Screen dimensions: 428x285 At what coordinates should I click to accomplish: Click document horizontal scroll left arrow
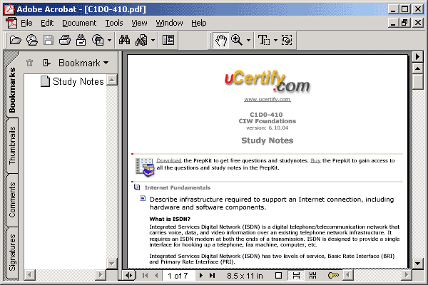[x=348, y=275]
